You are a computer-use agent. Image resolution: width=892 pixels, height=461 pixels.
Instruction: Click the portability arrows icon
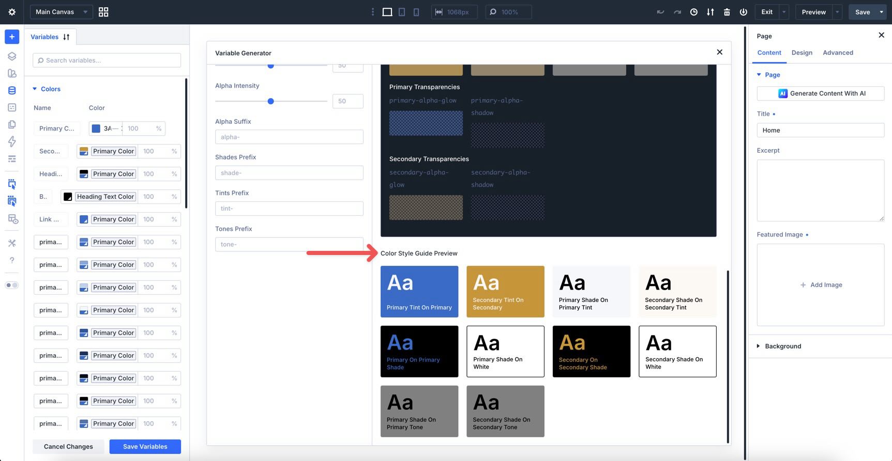click(x=710, y=12)
